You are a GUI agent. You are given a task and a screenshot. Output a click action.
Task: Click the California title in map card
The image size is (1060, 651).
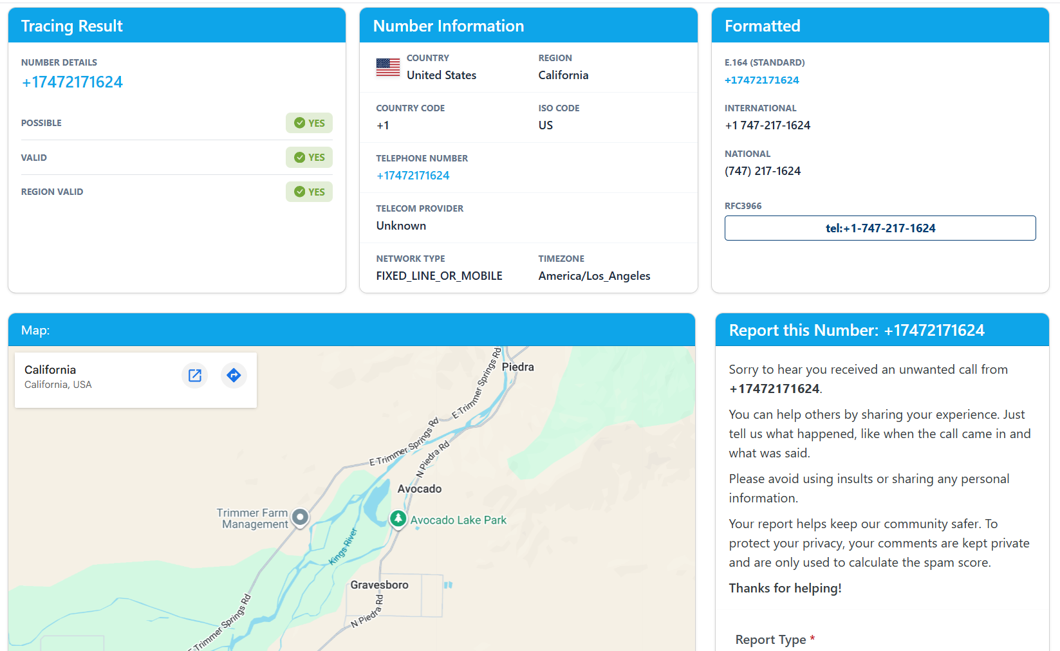pyautogui.click(x=50, y=370)
